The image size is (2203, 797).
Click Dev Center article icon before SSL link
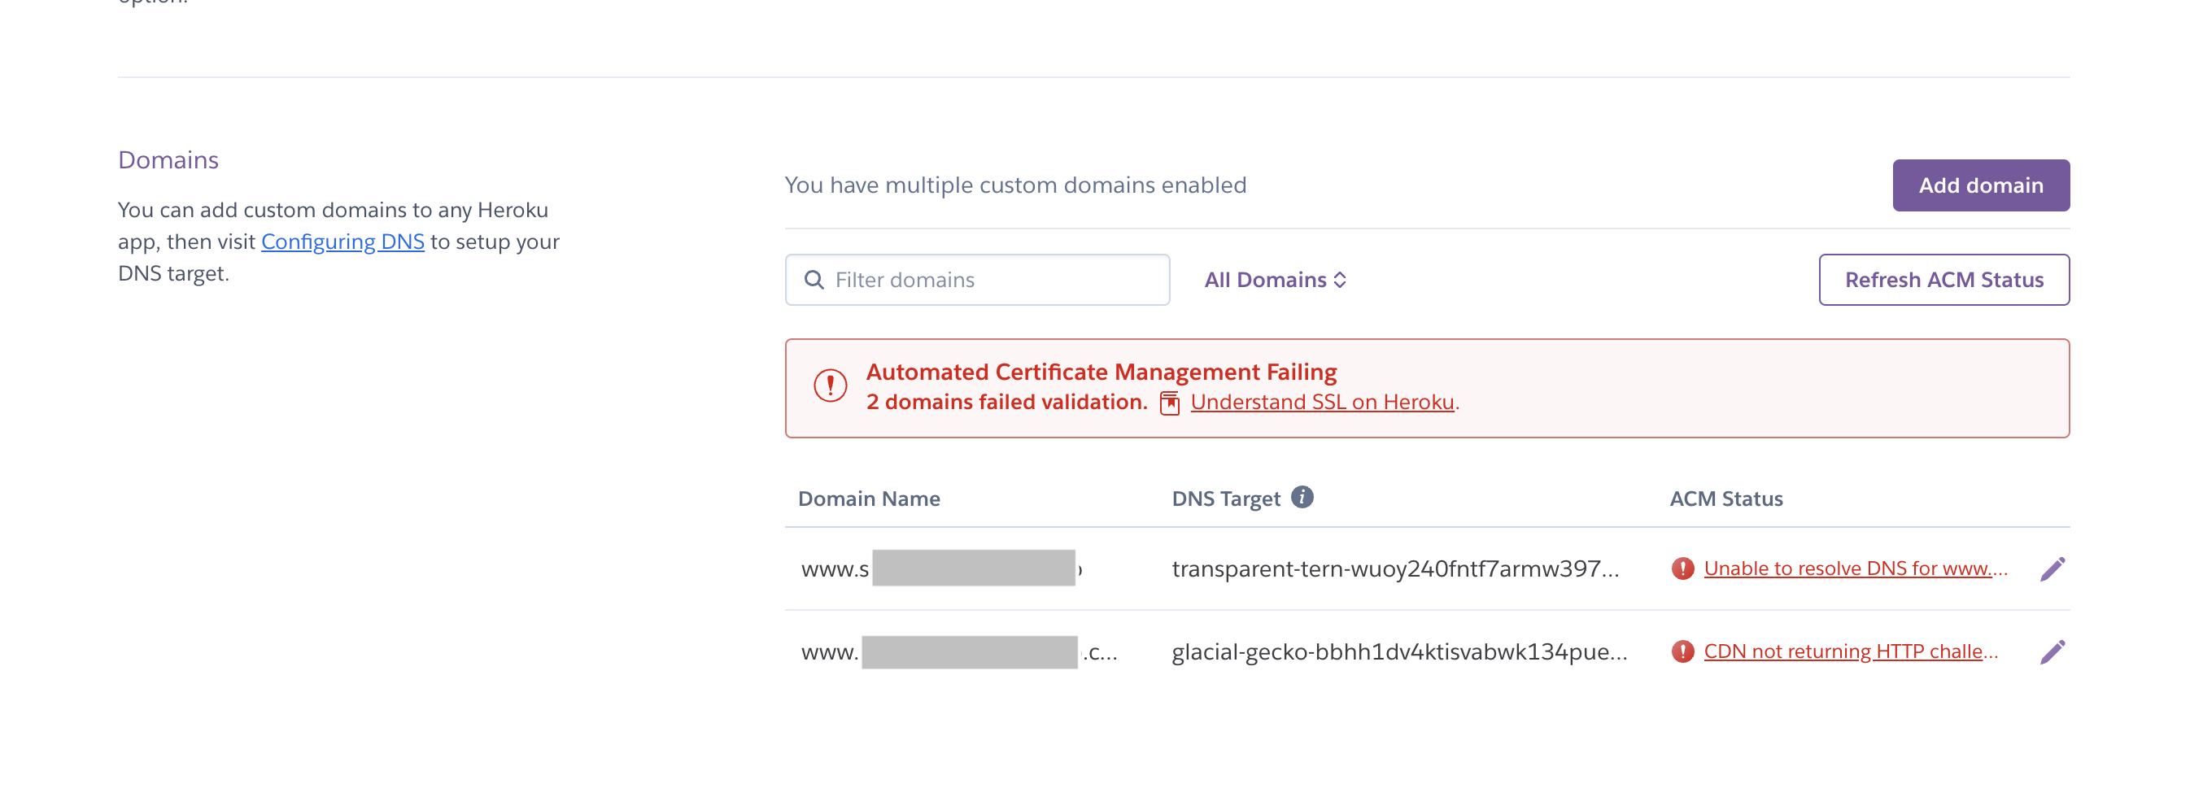point(1169,403)
